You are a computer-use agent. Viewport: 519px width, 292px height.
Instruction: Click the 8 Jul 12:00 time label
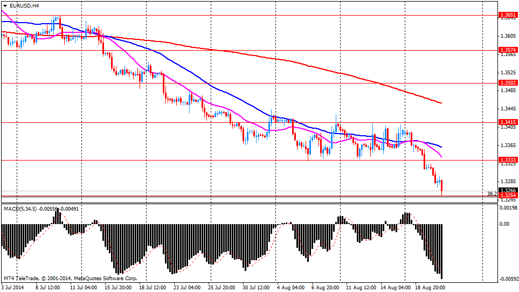pyautogui.click(x=47, y=287)
